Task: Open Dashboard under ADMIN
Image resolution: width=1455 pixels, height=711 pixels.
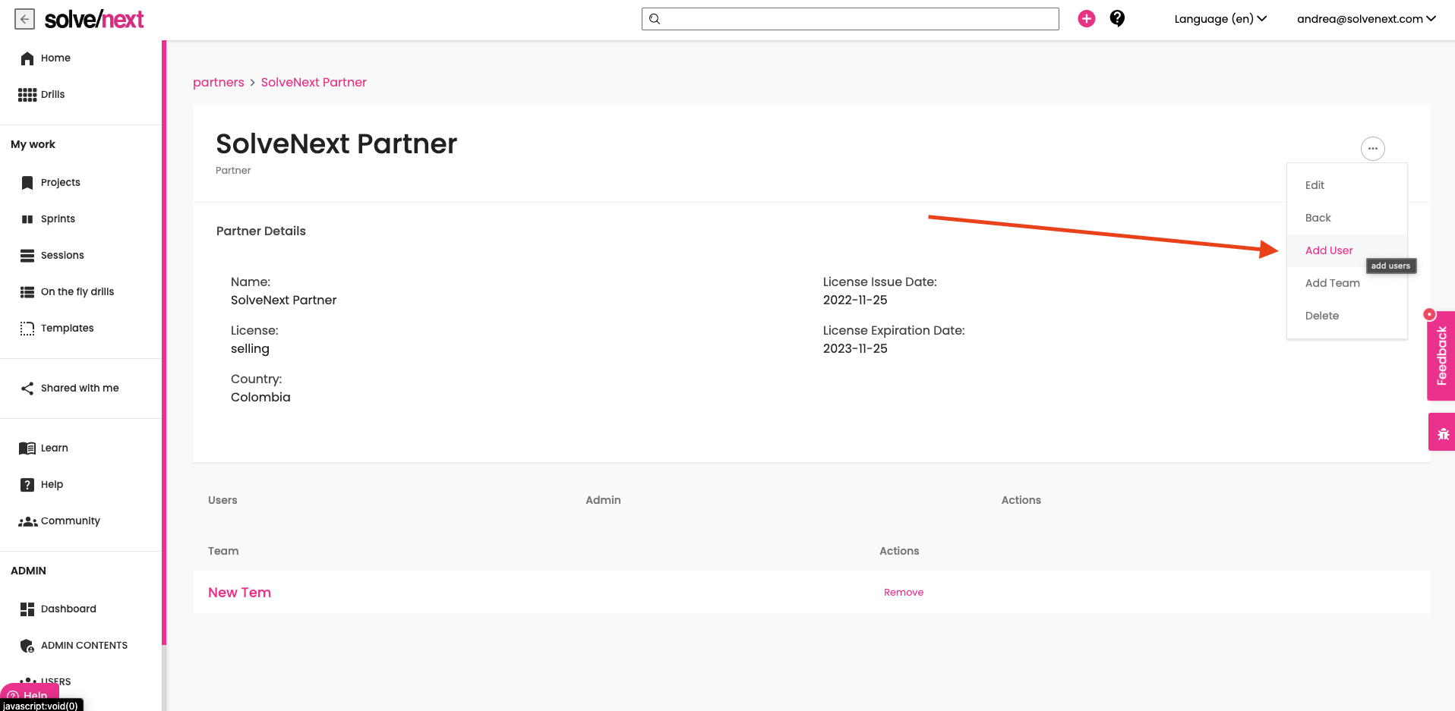Action: tap(68, 609)
